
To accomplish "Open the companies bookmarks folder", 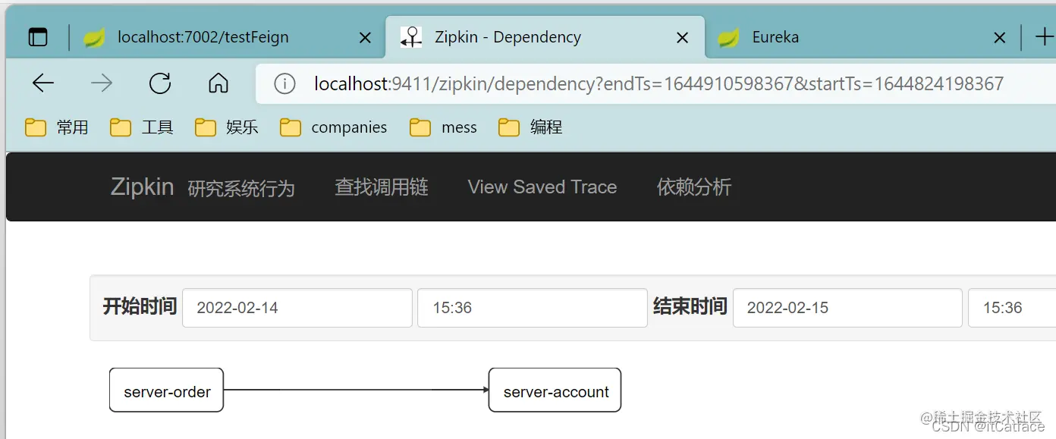I will 334,127.
